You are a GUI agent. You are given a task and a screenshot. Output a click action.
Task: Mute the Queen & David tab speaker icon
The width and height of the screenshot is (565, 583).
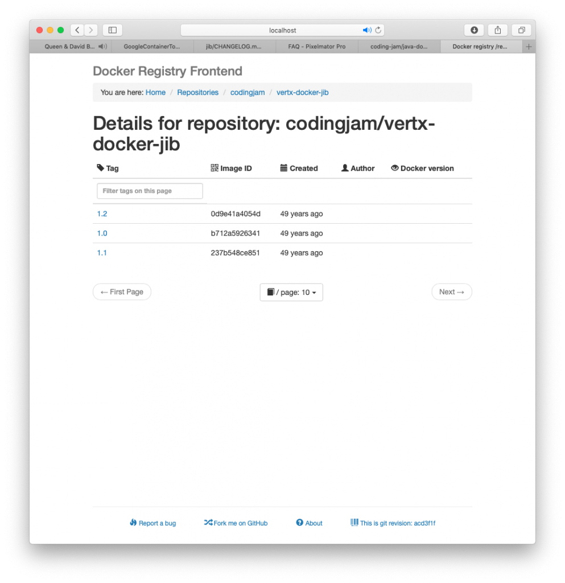click(x=102, y=47)
